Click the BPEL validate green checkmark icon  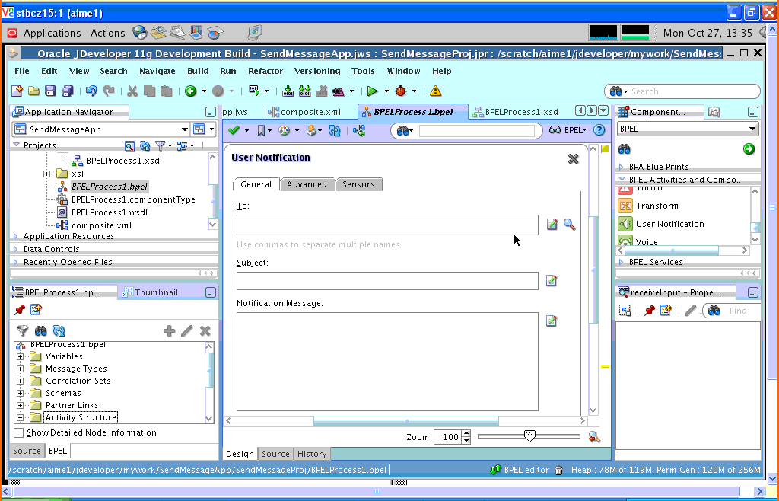click(234, 130)
